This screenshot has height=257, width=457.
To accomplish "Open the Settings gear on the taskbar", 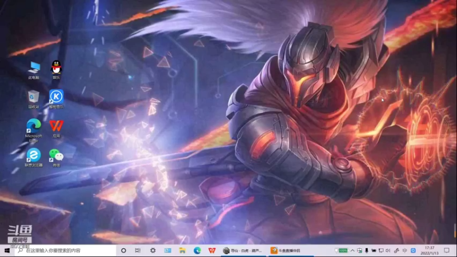I will pyautogui.click(x=153, y=251).
